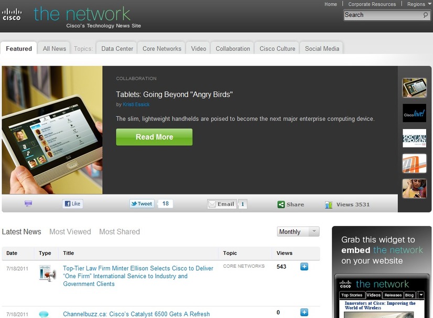Viewport: 433px width, 318px height.
Task: Go to the Home link in the header
Action: 331,4
